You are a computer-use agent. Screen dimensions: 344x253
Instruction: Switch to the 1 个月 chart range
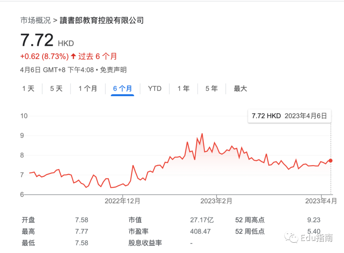tap(88, 88)
